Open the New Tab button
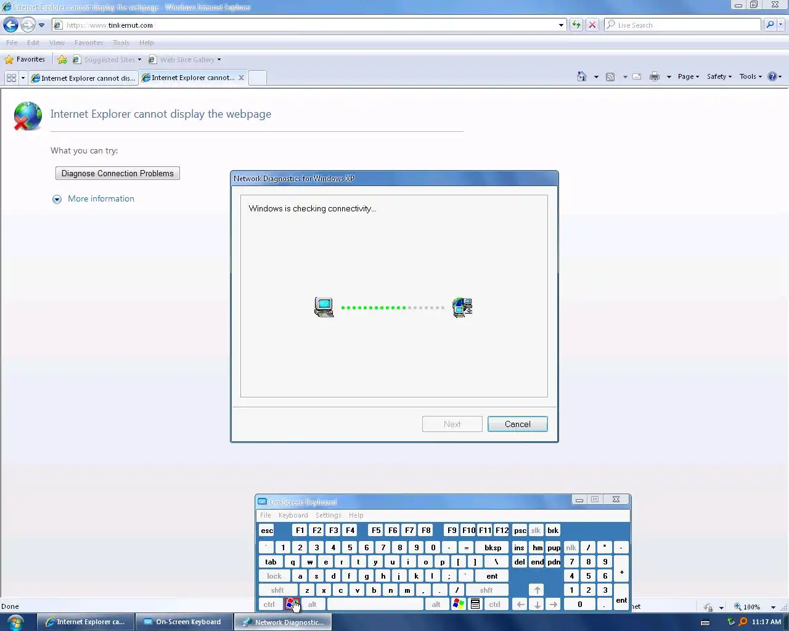The width and height of the screenshot is (789, 631). (x=257, y=78)
